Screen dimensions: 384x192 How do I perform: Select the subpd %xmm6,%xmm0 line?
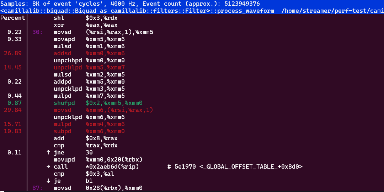point(89,131)
